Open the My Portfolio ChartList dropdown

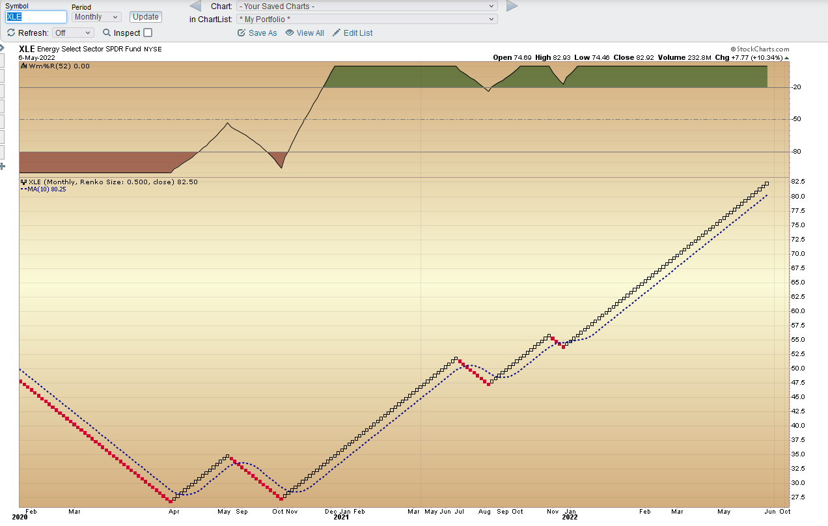click(367, 19)
